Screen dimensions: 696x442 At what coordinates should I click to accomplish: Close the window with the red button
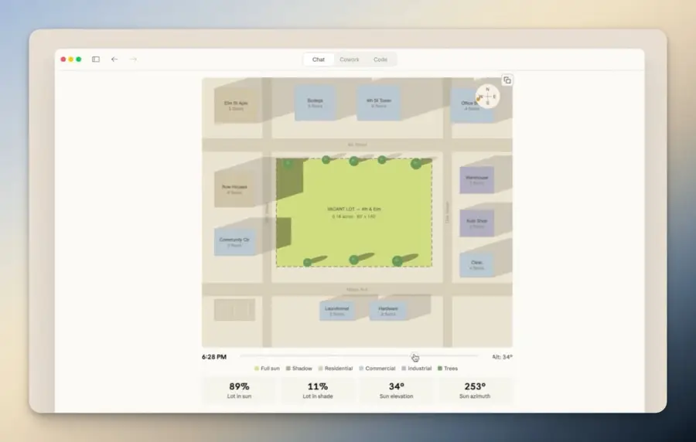click(x=63, y=59)
